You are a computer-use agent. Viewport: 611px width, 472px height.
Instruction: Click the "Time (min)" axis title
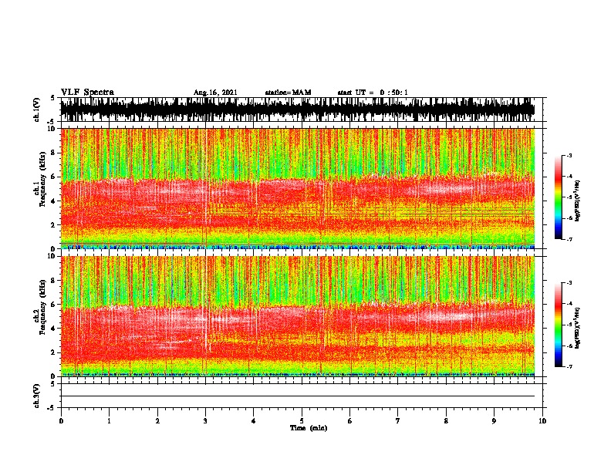(309, 428)
